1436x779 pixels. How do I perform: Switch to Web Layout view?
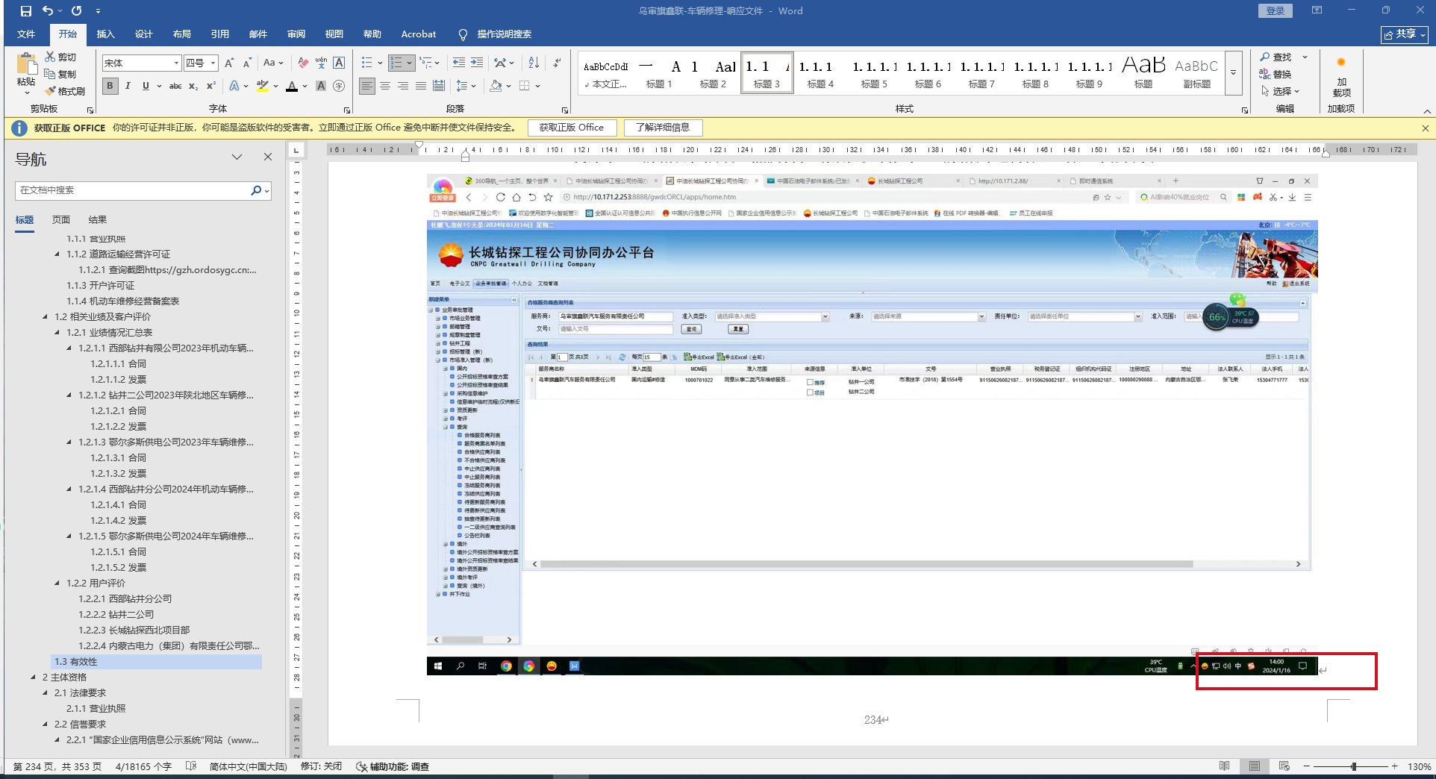[1284, 766]
